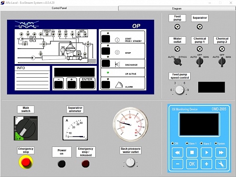Click the OK button on OMD-2005
This screenshot has width=236, height=177.
[x=192, y=164]
